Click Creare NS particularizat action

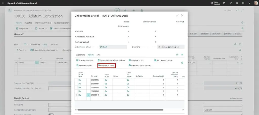pos(140,65)
